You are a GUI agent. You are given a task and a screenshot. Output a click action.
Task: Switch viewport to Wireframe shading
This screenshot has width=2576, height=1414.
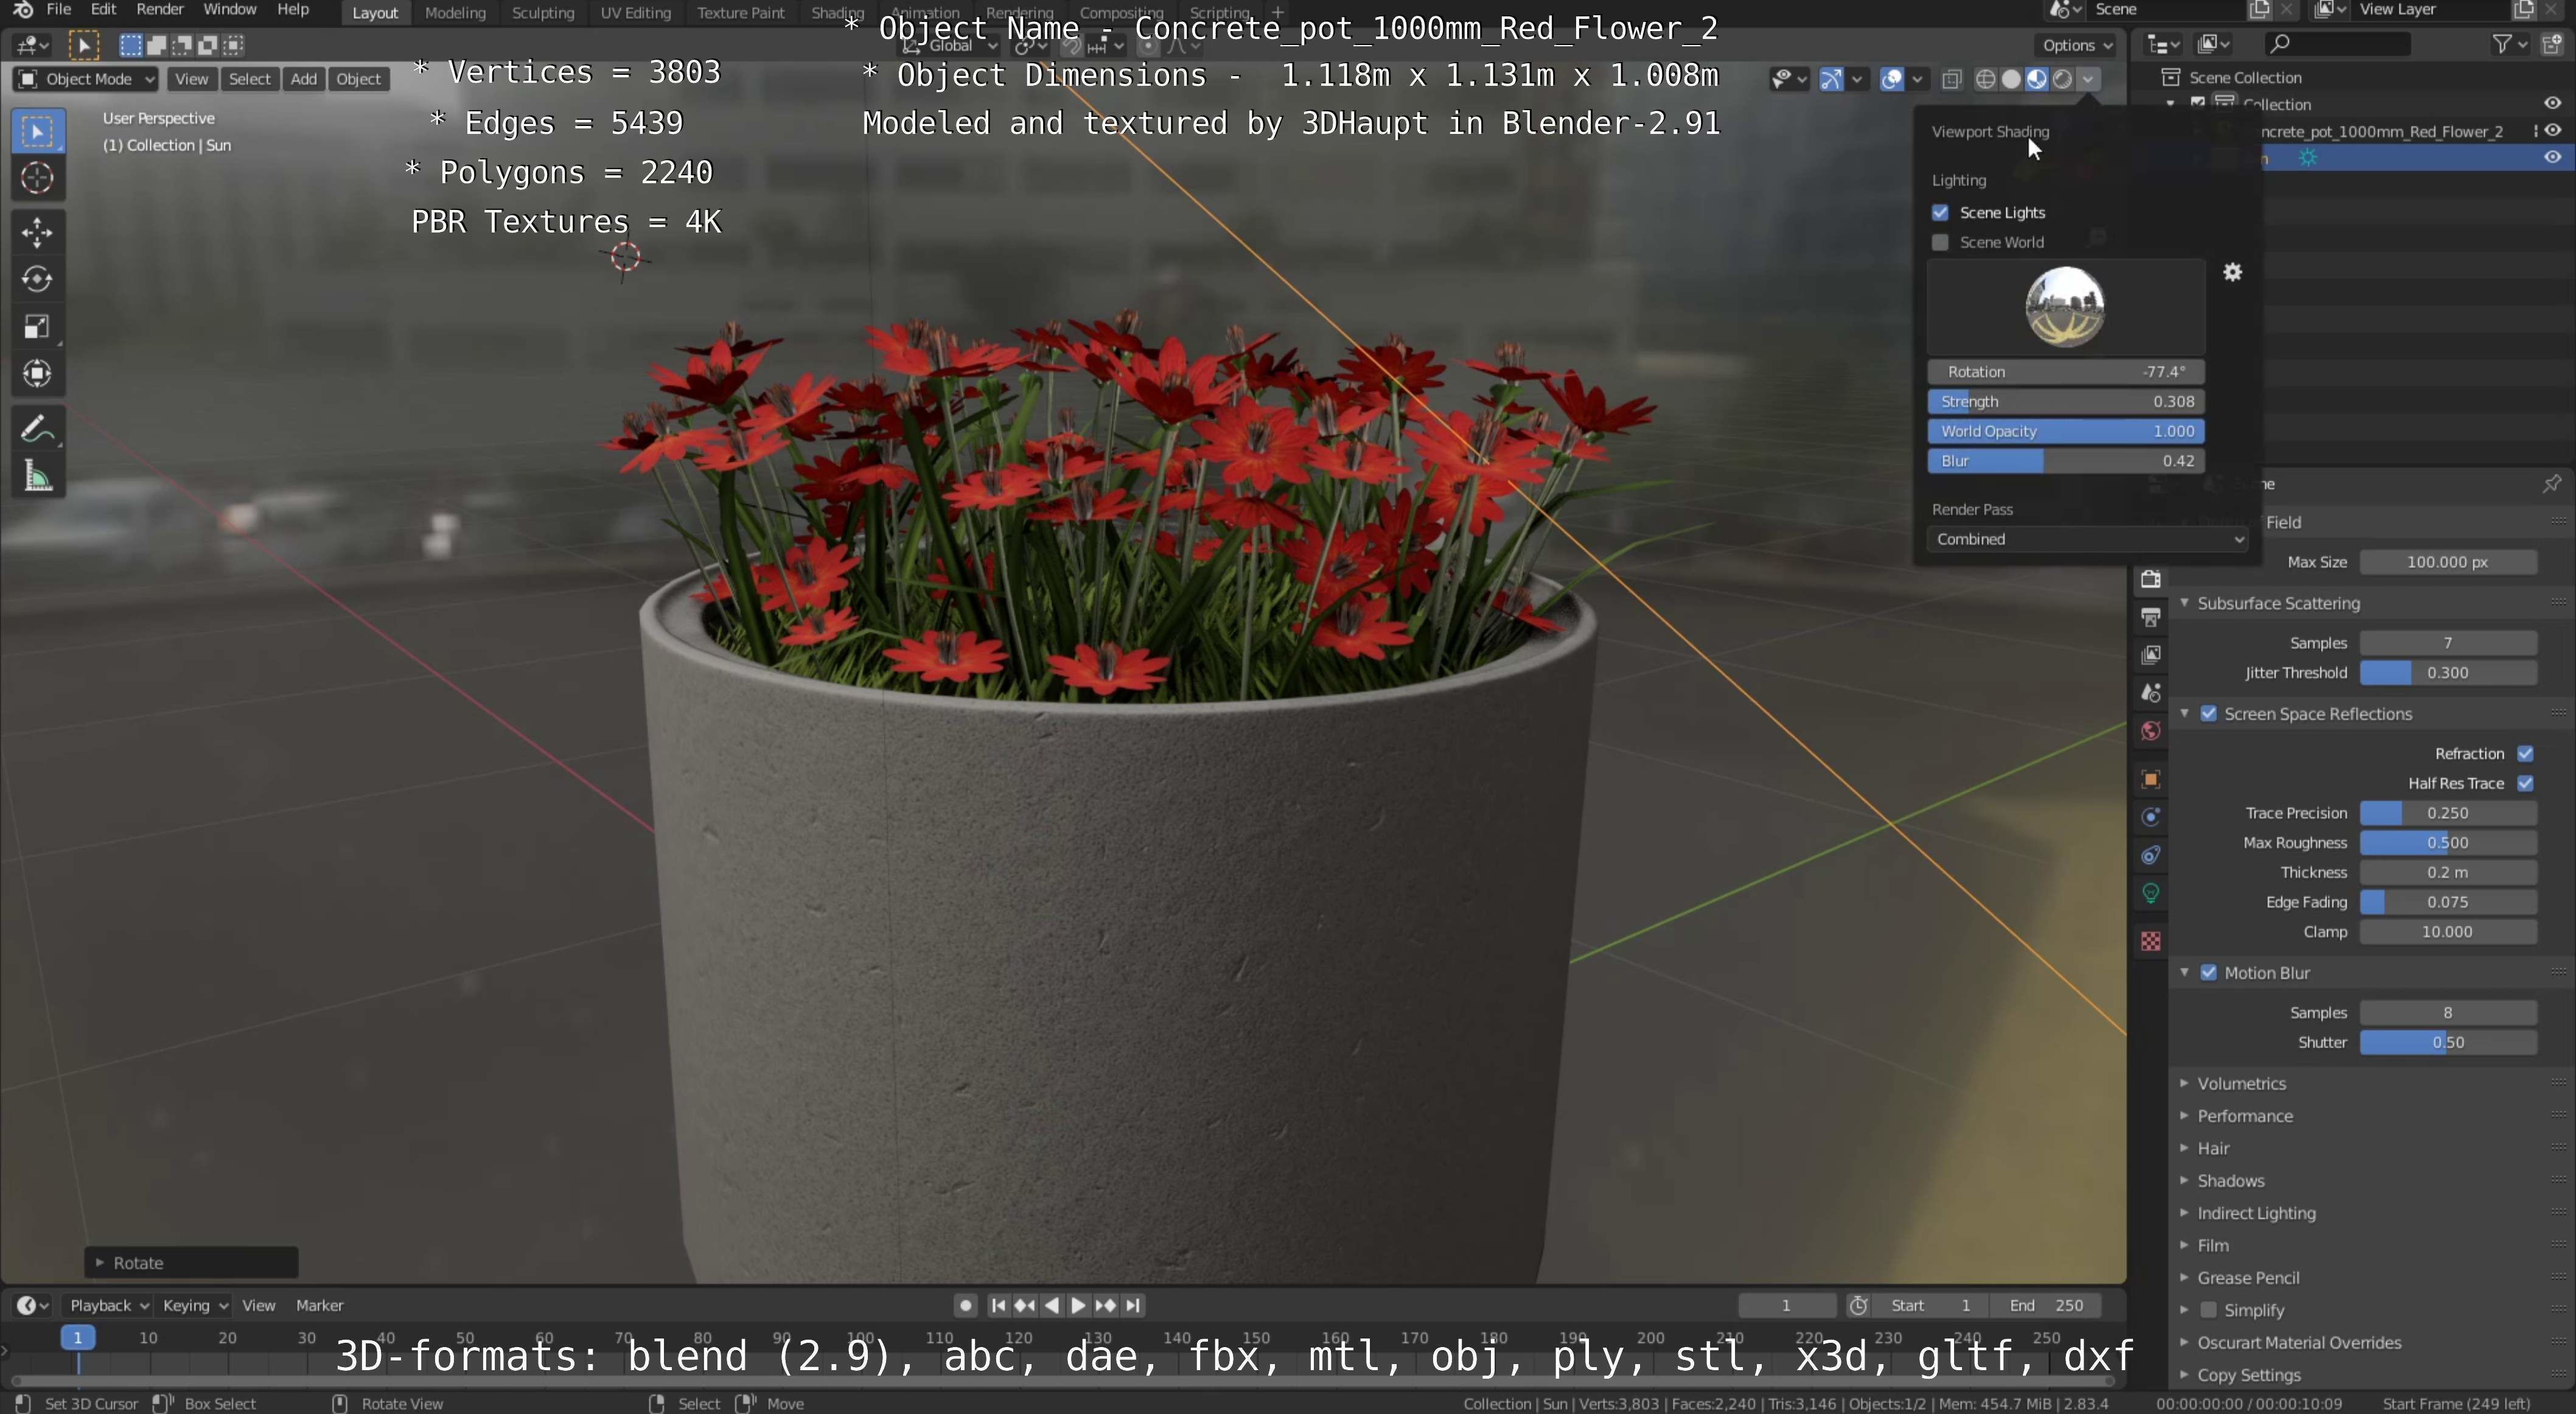[x=1985, y=79]
